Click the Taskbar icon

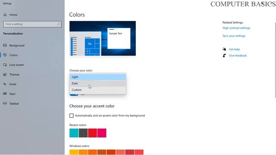(x=5, y=103)
